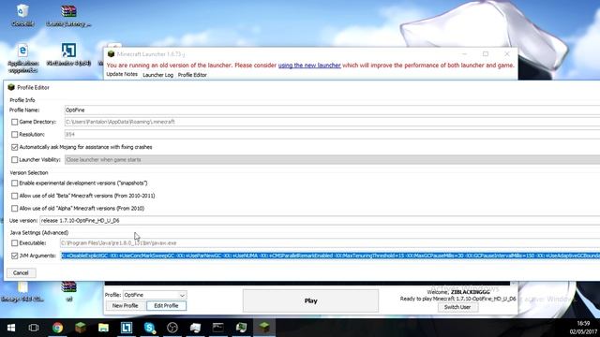Image resolution: width=600 pixels, height=337 pixels.
Task: Switch to the Launcher Log tab
Action: click(x=158, y=75)
